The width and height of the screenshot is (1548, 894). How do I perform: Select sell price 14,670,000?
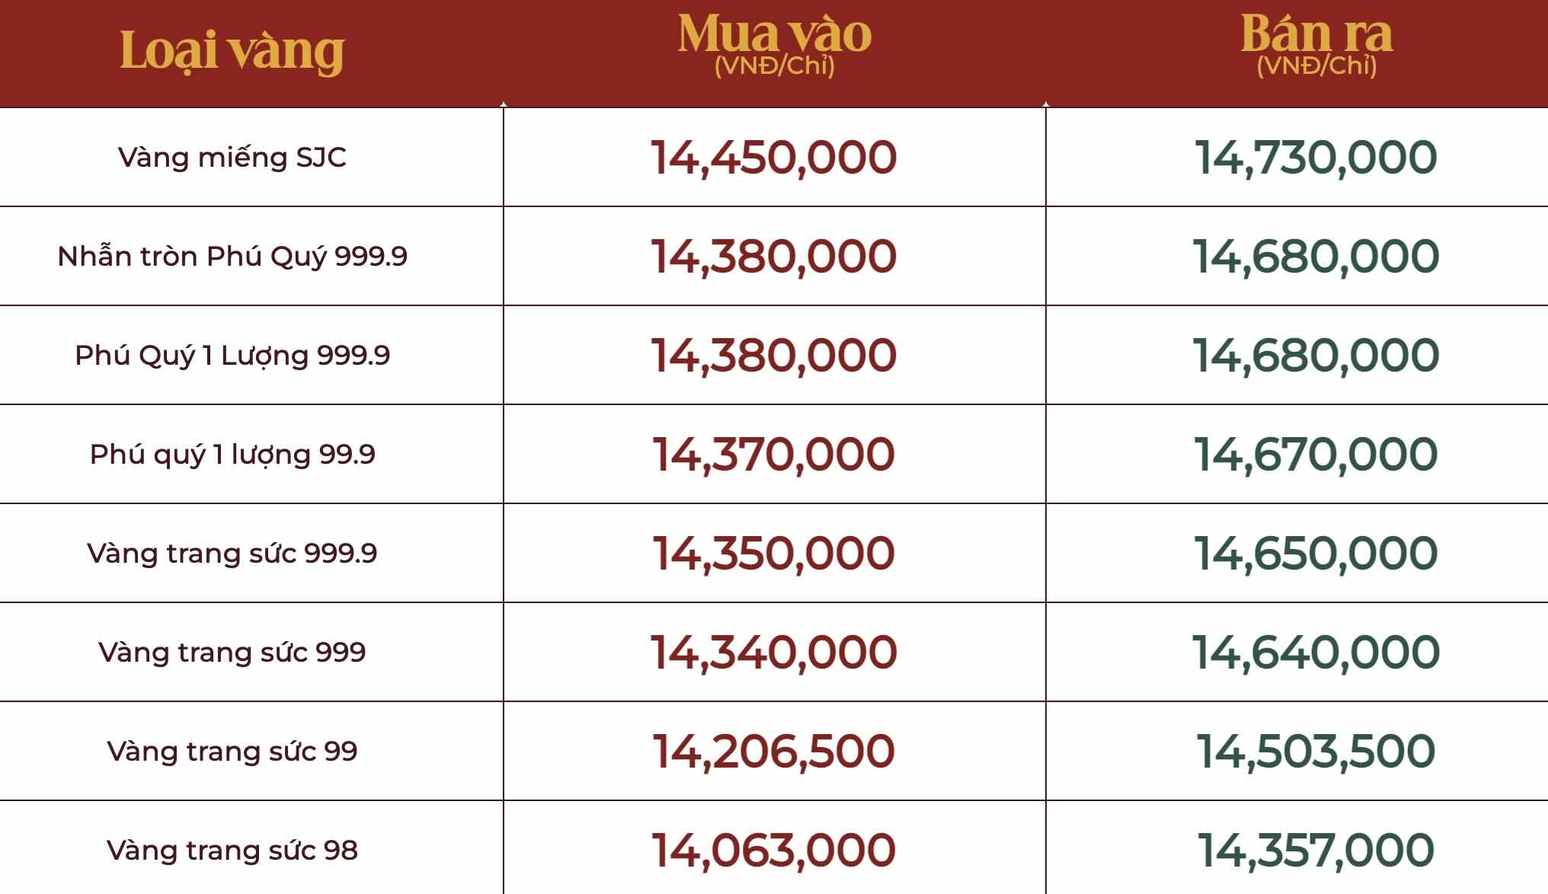coord(1316,455)
